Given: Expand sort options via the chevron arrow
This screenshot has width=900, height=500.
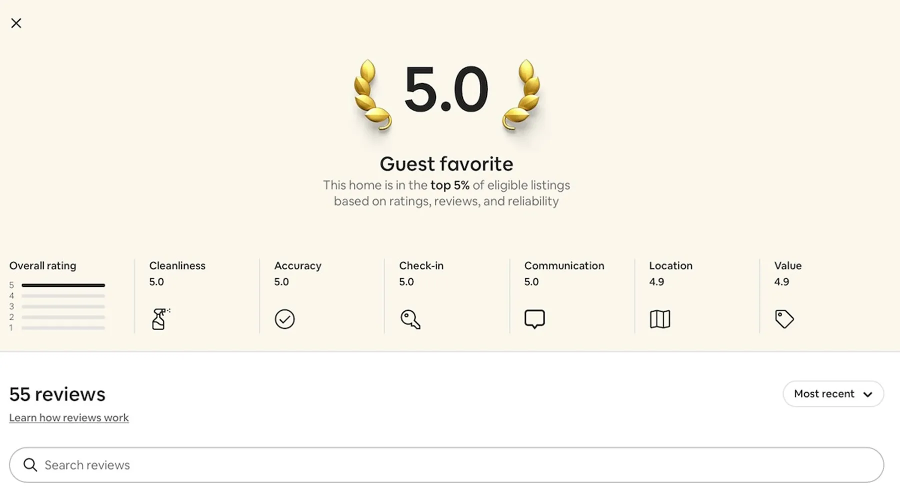Looking at the screenshot, I should [x=867, y=394].
